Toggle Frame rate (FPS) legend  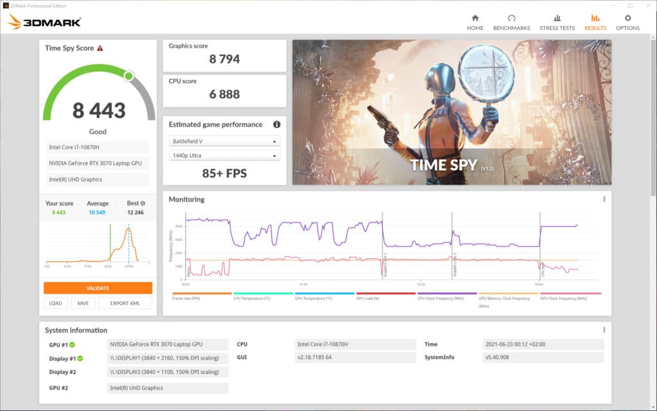(x=201, y=296)
